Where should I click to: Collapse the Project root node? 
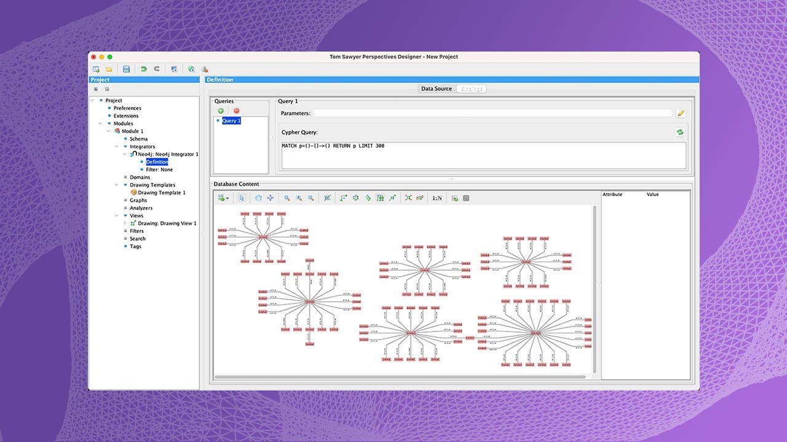click(x=92, y=100)
